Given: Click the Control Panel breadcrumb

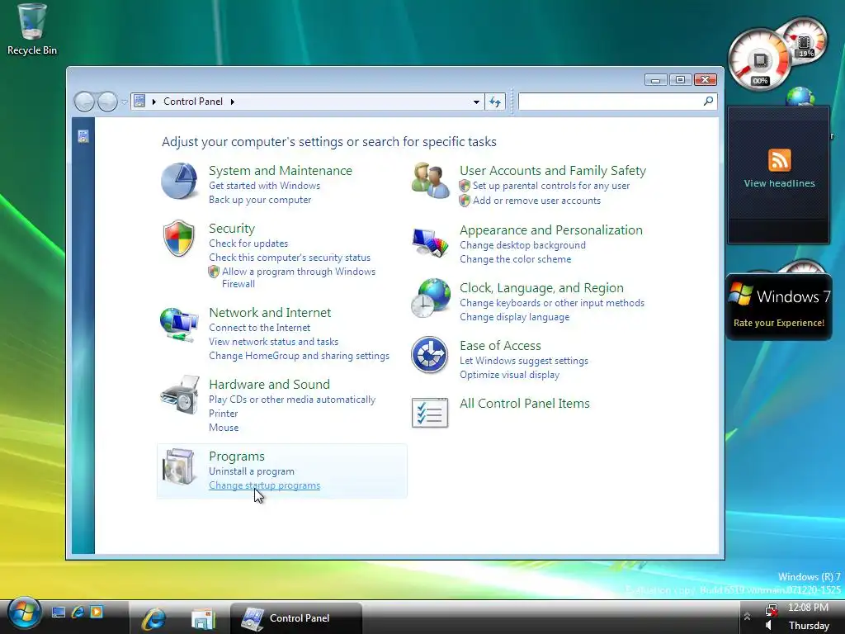Looking at the screenshot, I should click(x=193, y=102).
